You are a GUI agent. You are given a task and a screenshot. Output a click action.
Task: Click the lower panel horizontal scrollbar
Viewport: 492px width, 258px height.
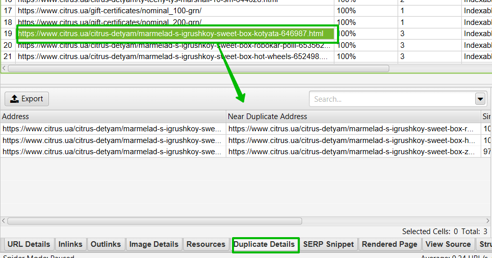[154, 221]
